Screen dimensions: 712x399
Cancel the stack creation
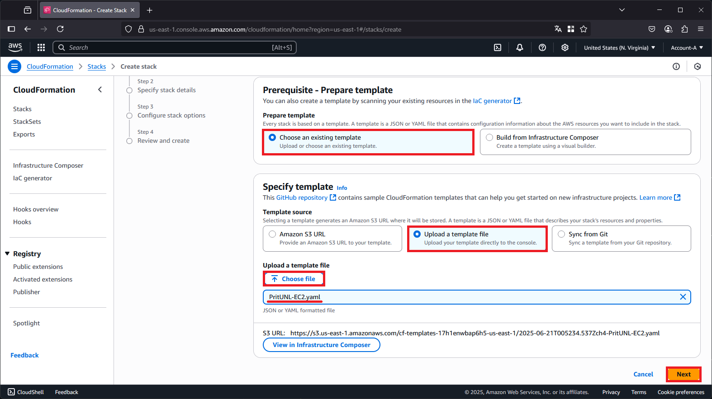click(643, 374)
